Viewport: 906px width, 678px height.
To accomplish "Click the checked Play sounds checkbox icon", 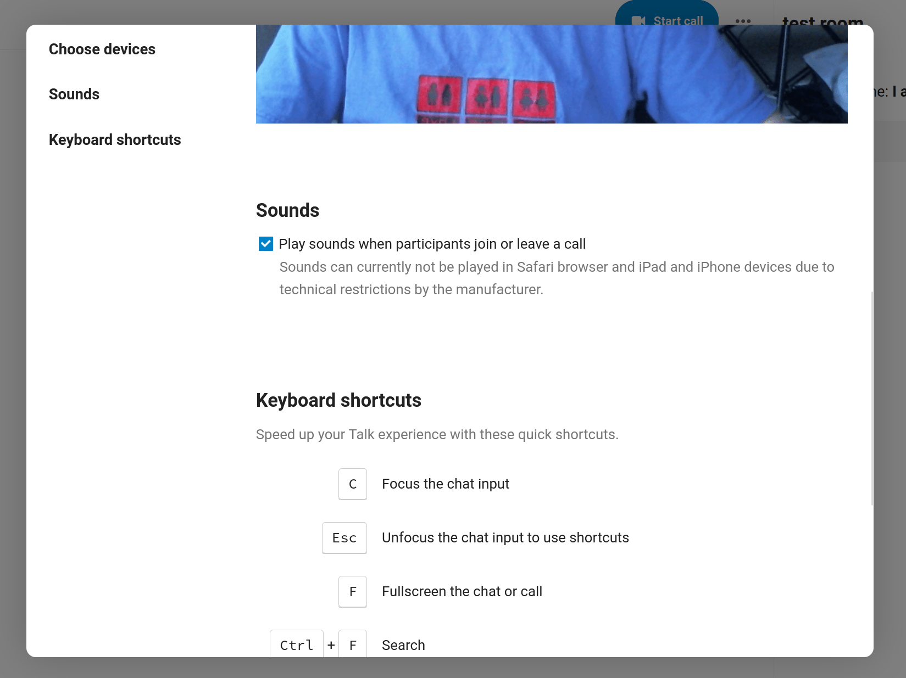I will [x=265, y=244].
